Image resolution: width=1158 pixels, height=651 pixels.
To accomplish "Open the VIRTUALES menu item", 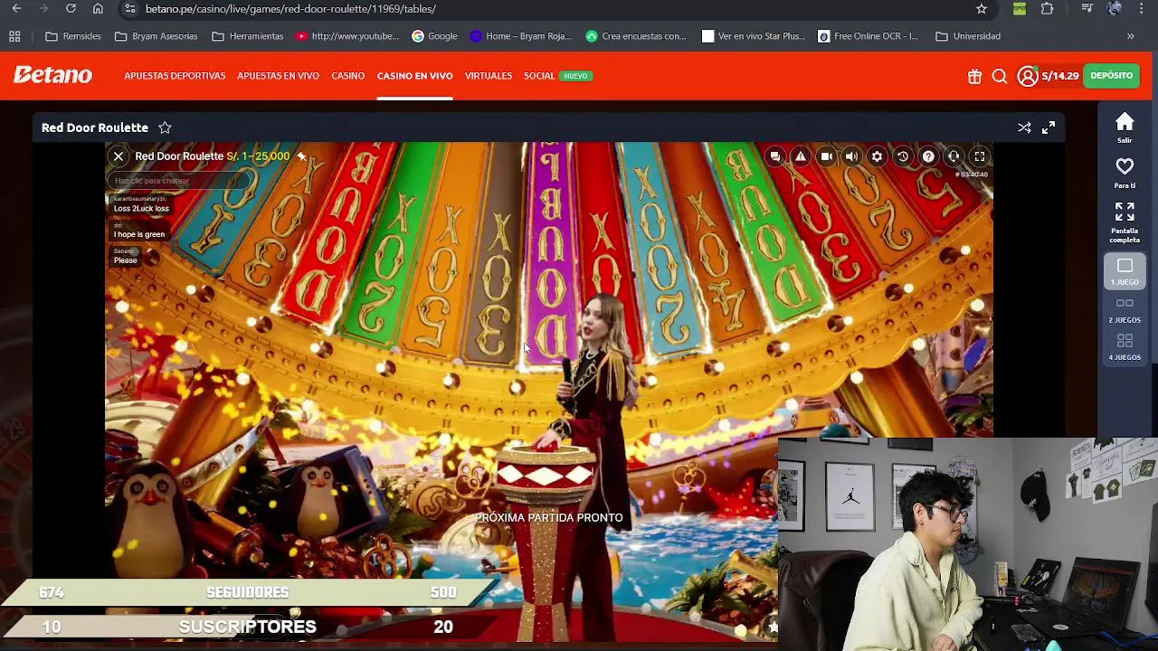I will [489, 76].
